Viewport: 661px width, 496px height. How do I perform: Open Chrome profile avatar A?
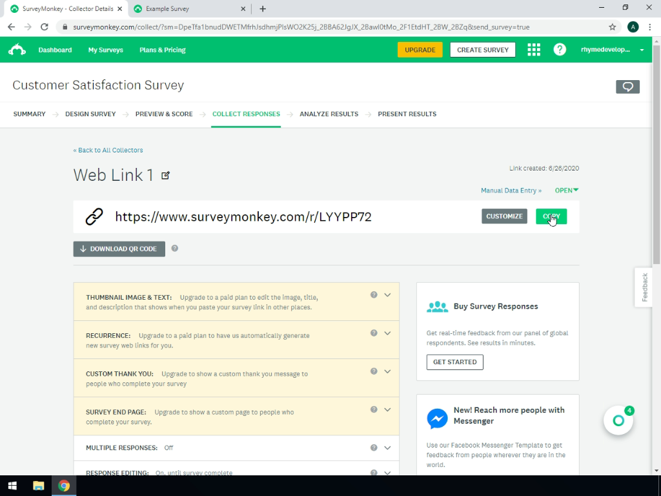(633, 27)
